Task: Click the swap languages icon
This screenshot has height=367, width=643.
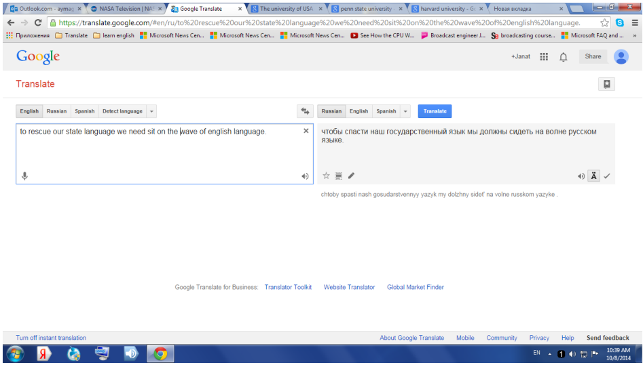Action: tap(305, 111)
